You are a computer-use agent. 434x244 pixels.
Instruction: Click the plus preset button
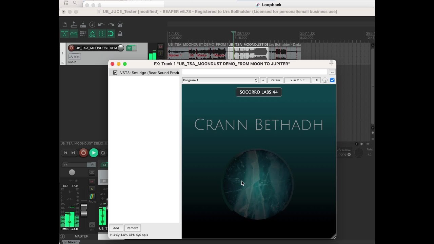[263, 80]
